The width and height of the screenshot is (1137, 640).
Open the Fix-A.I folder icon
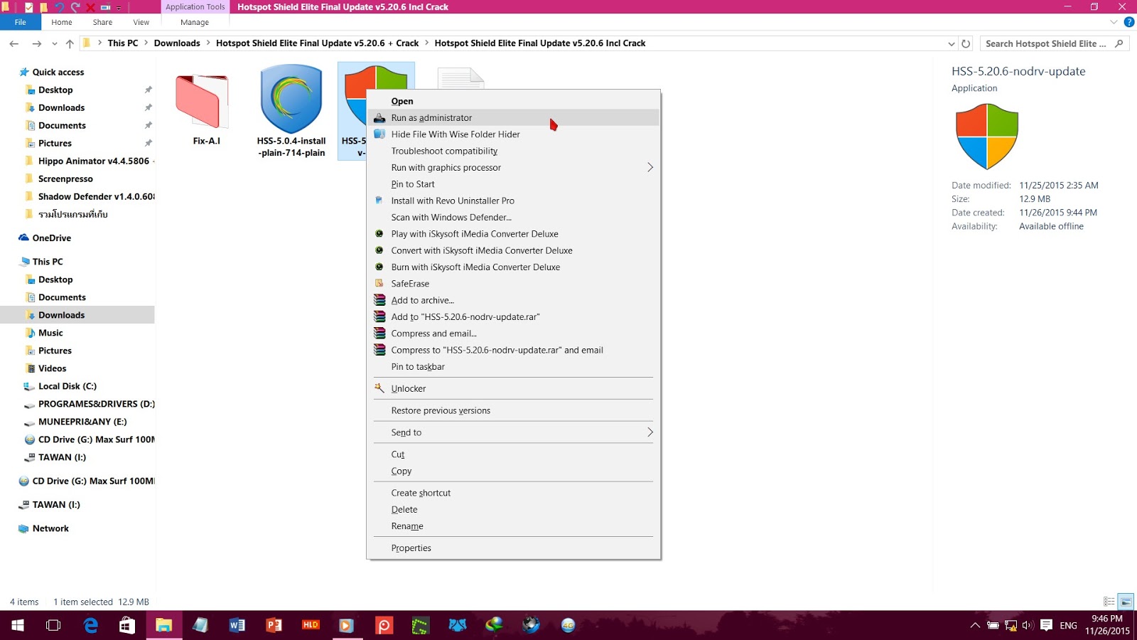[203, 102]
